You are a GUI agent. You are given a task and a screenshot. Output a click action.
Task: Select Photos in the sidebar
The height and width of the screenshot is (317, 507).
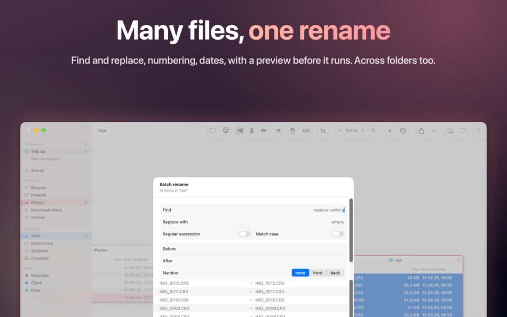point(55,203)
